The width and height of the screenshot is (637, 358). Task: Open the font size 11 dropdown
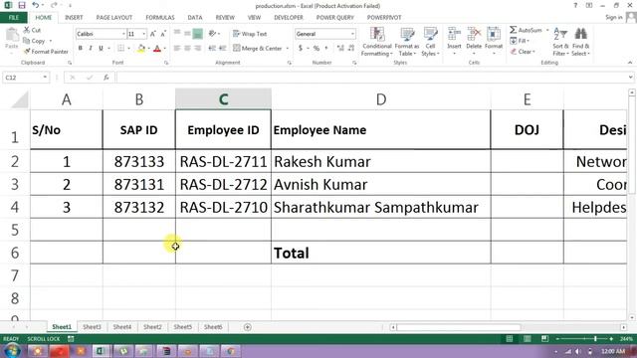click(143, 34)
